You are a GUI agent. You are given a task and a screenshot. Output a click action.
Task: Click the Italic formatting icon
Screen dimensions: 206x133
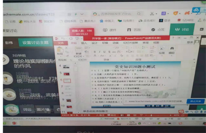coord(99,52)
